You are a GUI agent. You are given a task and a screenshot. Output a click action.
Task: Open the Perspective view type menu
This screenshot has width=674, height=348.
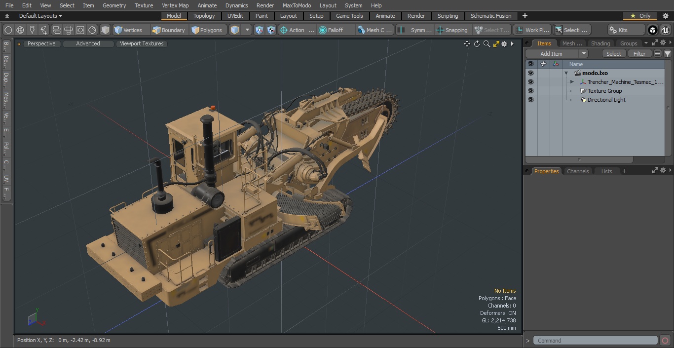pyautogui.click(x=41, y=43)
